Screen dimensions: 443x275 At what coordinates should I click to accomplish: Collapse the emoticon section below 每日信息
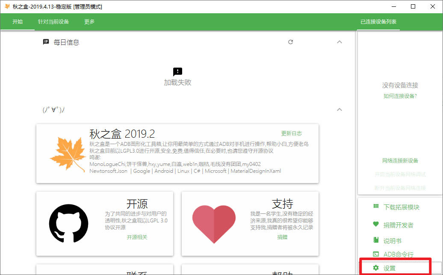coord(340,109)
